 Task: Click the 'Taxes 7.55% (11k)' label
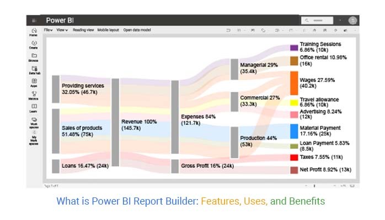point(321,157)
